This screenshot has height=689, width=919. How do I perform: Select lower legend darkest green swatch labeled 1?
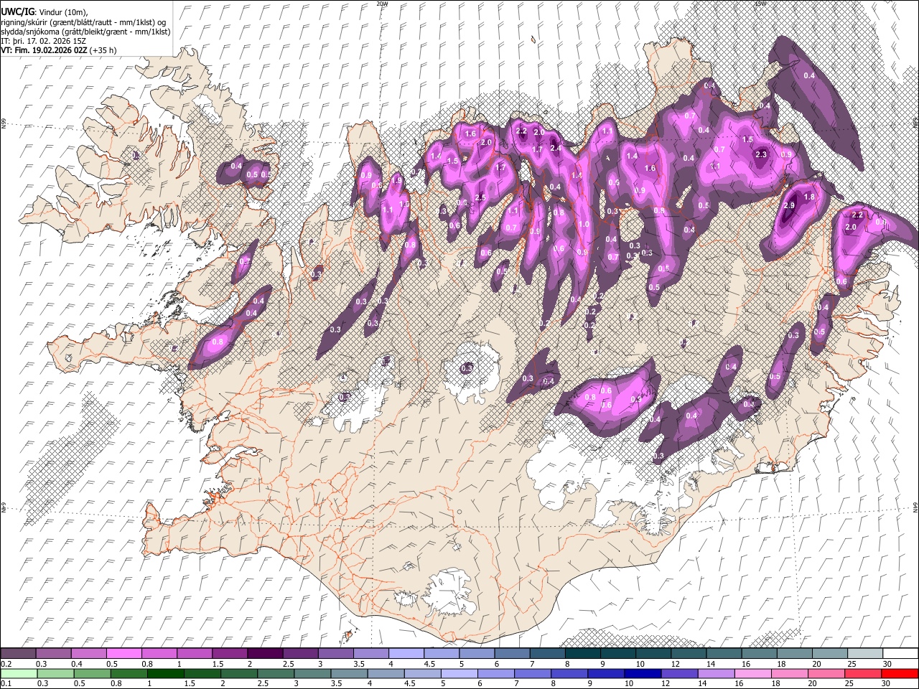click(x=166, y=673)
